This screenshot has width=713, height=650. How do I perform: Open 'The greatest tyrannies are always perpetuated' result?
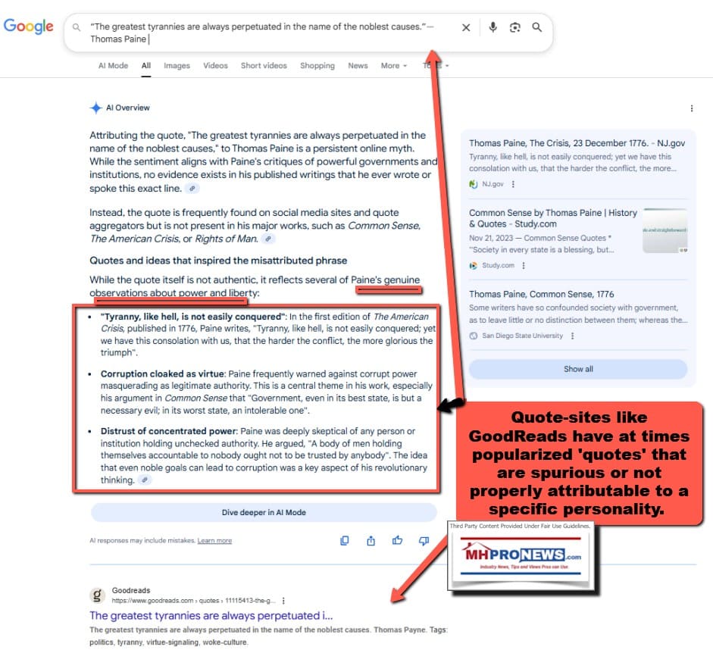pyautogui.click(x=211, y=615)
